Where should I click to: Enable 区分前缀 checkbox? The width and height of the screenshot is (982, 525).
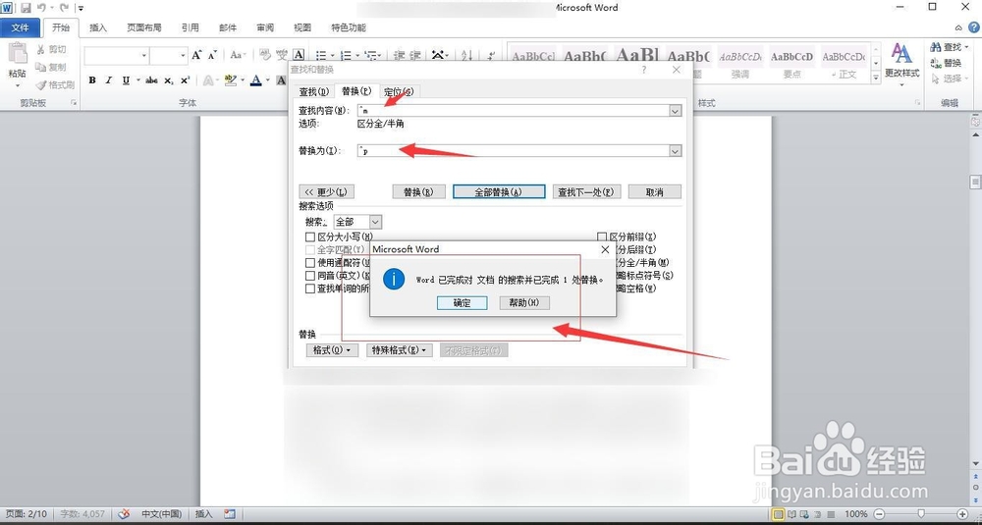coord(602,237)
